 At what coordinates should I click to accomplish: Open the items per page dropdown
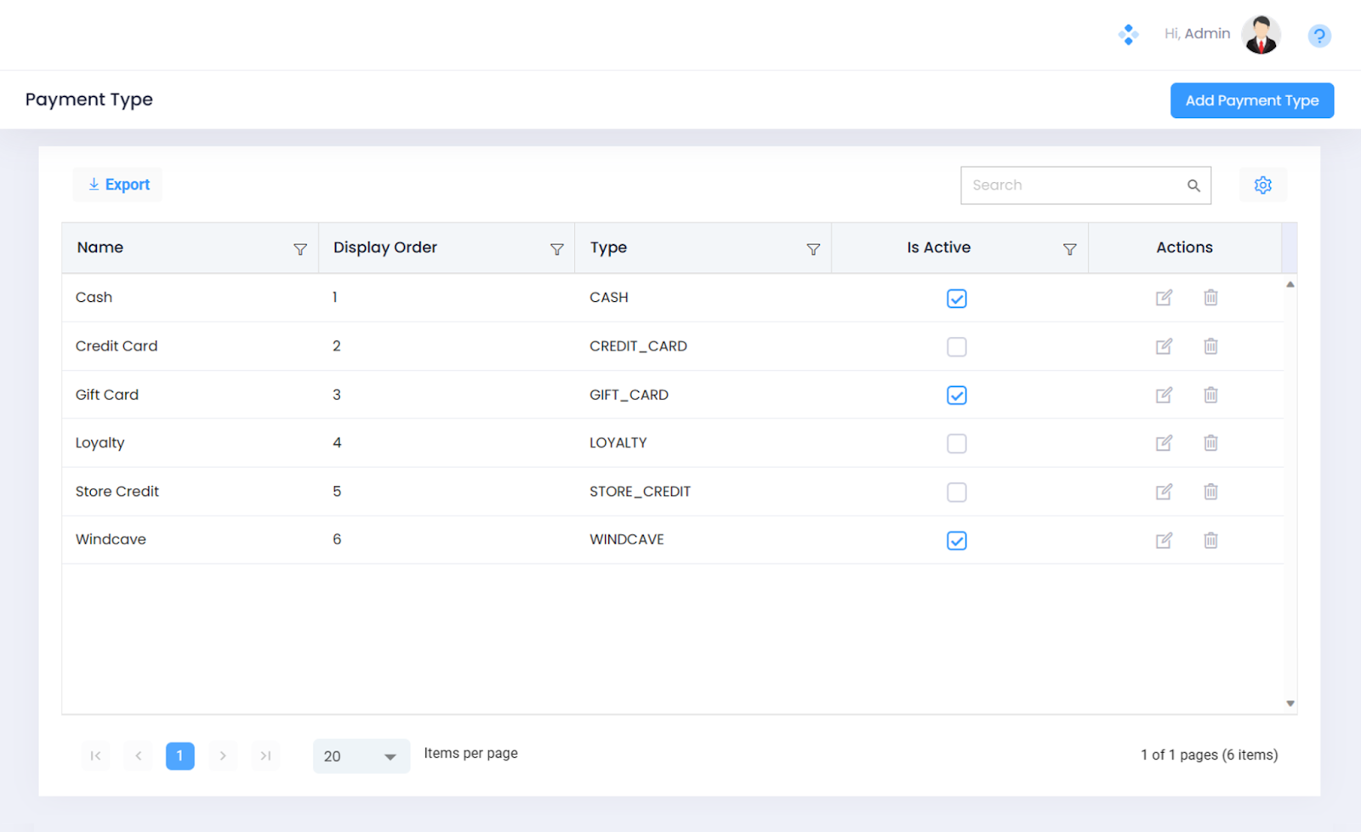[x=362, y=756]
